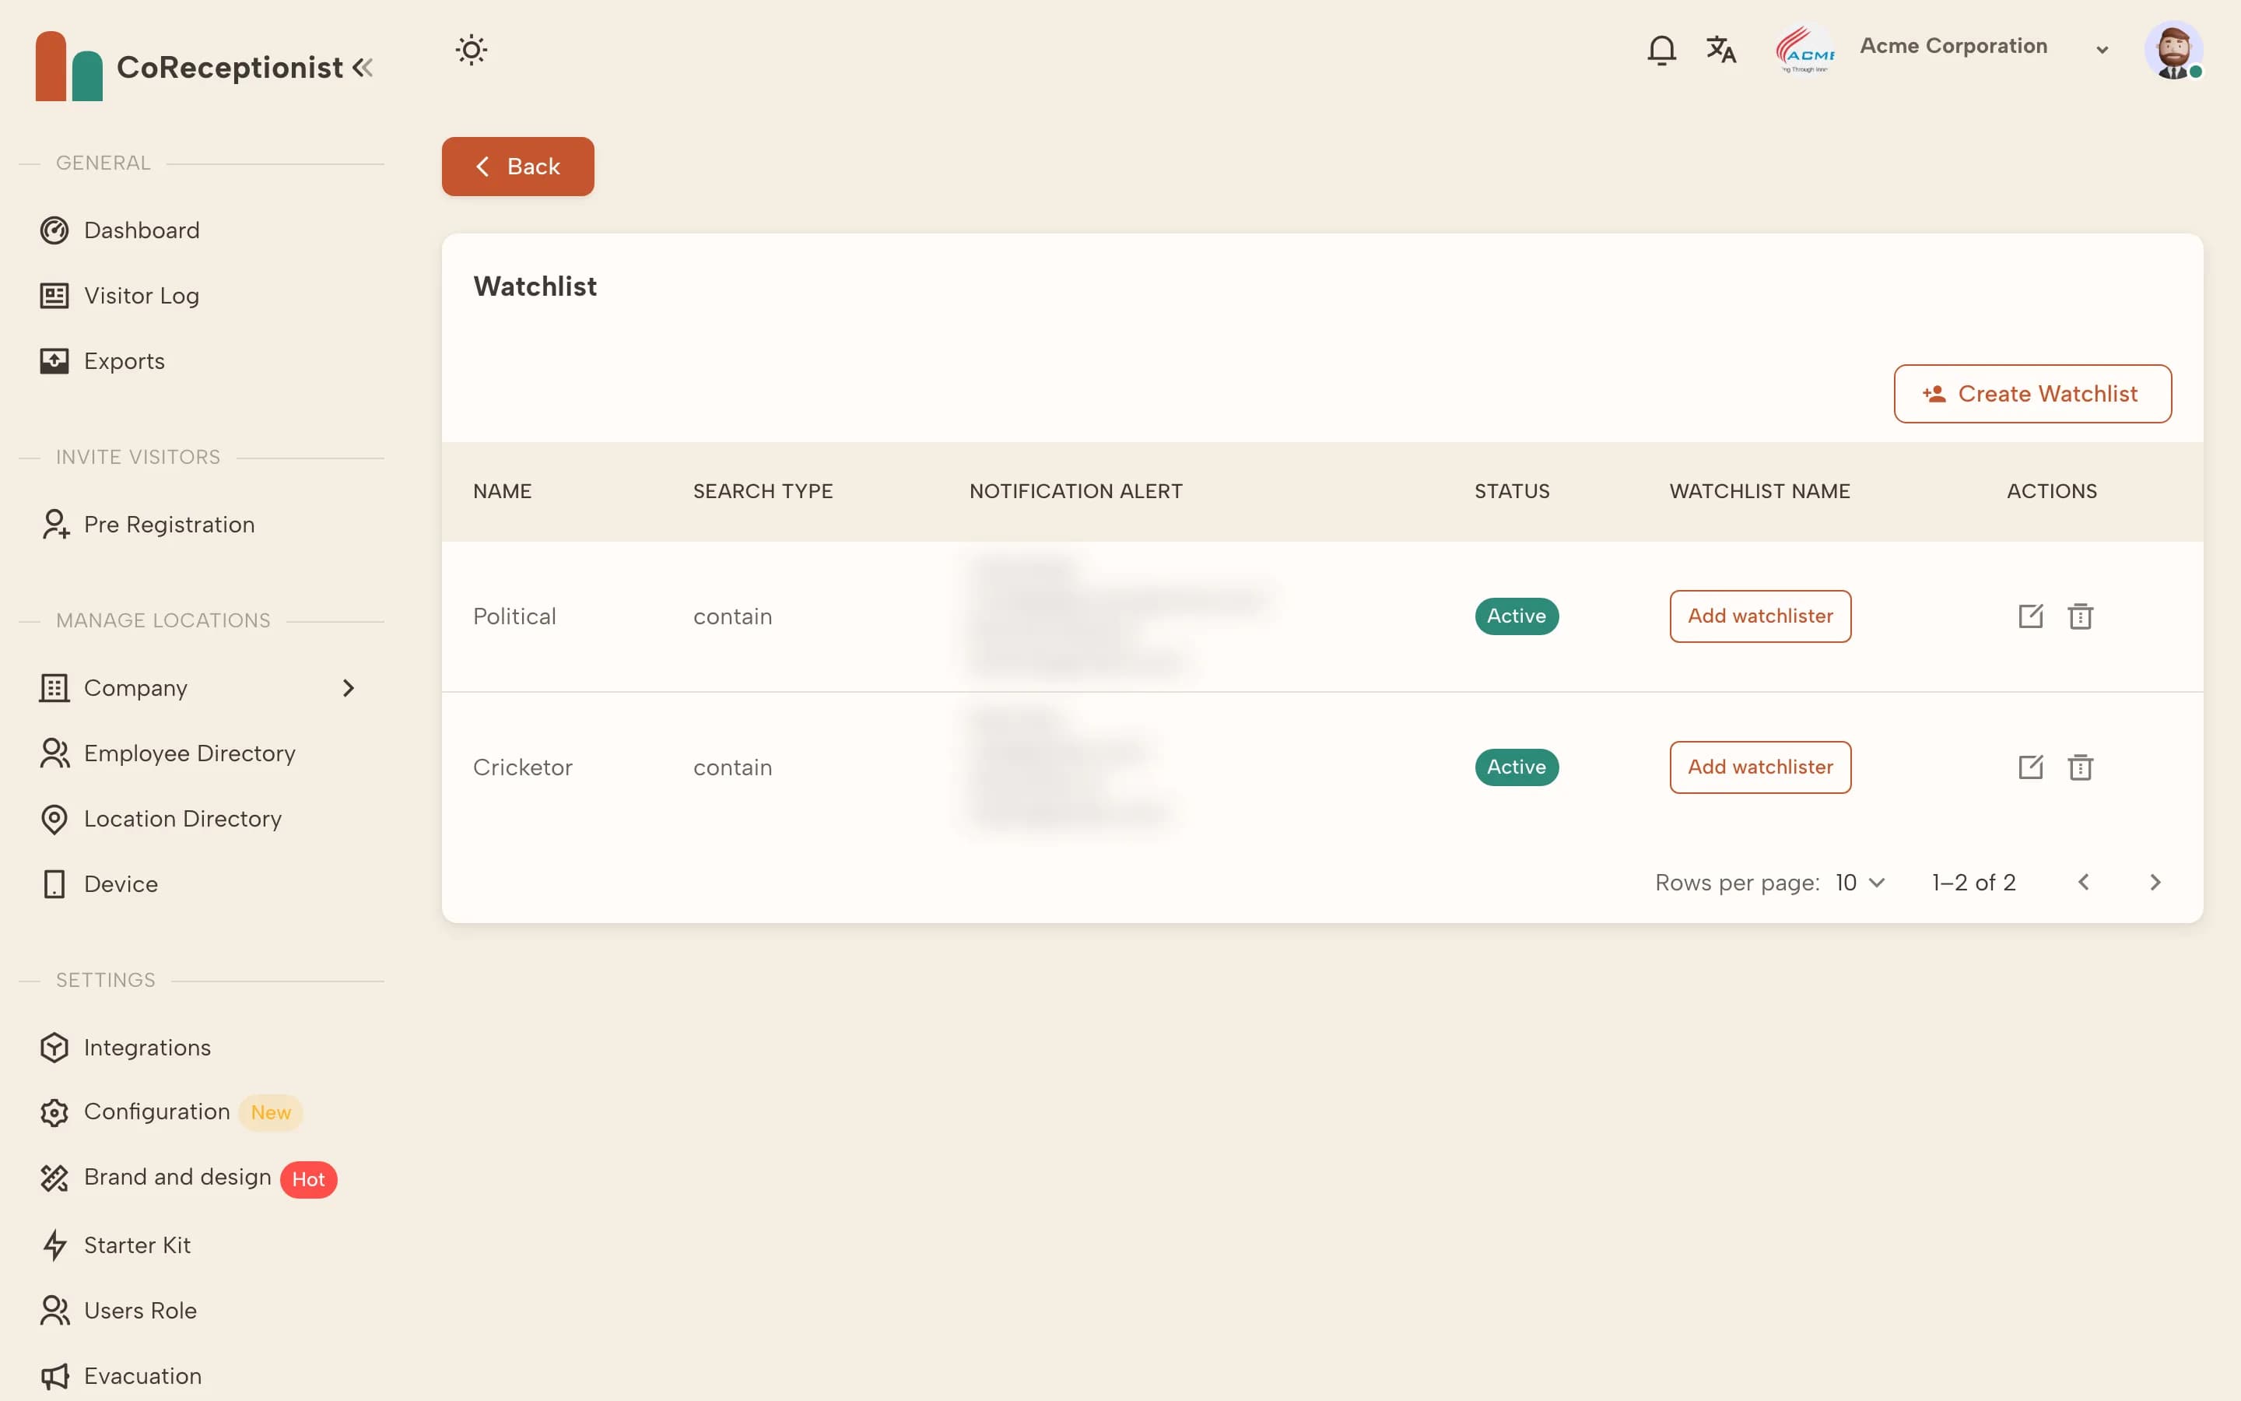
Task: Edit the Political watchlist
Action: (2030, 616)
